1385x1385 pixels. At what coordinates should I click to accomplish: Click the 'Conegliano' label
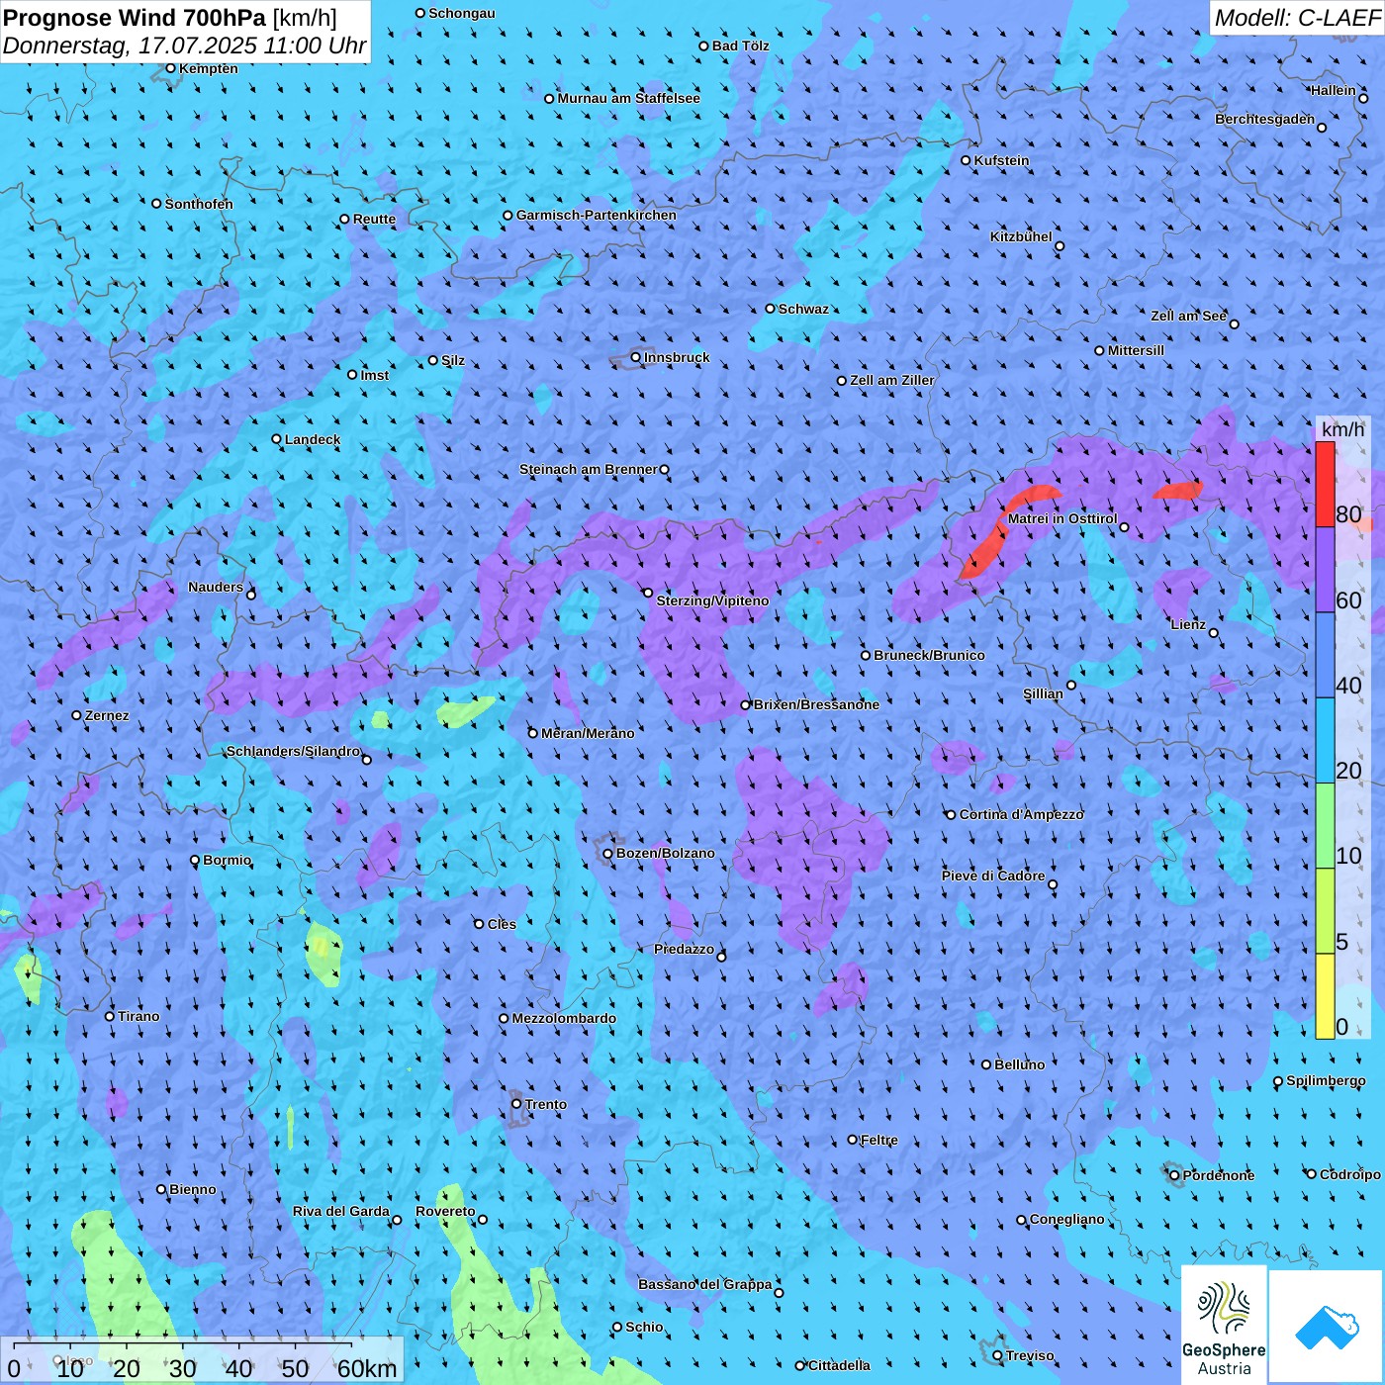pyautogui.click(x=1067, y=1219)
